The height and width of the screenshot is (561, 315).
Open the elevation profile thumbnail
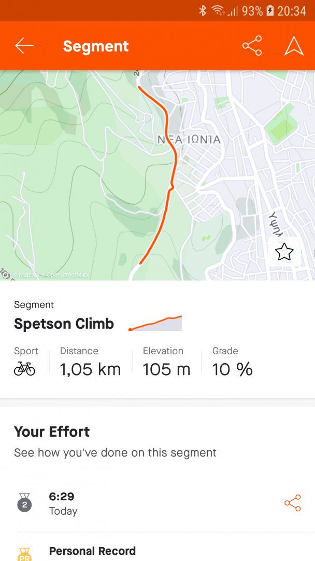coord(155,323)
